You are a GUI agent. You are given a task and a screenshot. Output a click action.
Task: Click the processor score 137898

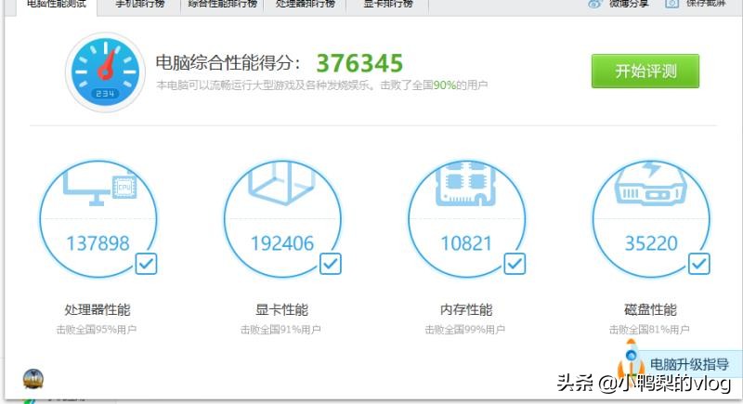click(98, 243)
